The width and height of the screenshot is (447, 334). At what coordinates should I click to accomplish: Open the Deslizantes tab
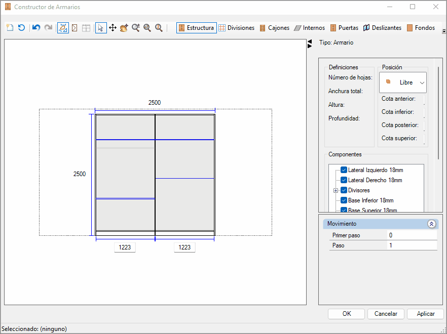click(382, 28)
